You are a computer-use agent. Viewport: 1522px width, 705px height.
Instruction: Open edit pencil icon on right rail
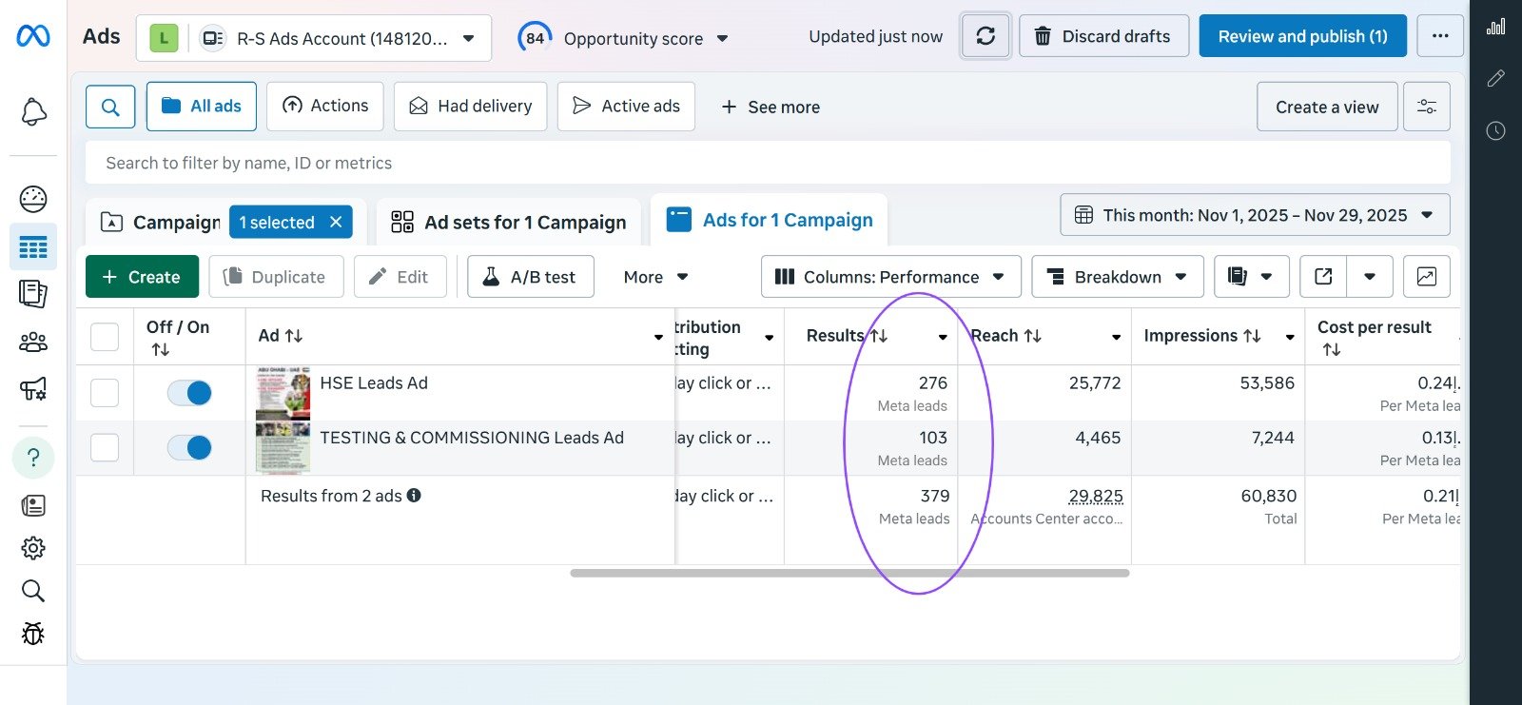(x=1496, y=78)
